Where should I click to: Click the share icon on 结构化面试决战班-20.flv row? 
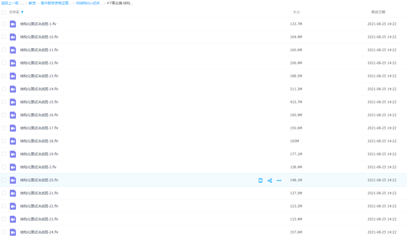[x=270, y=180]
